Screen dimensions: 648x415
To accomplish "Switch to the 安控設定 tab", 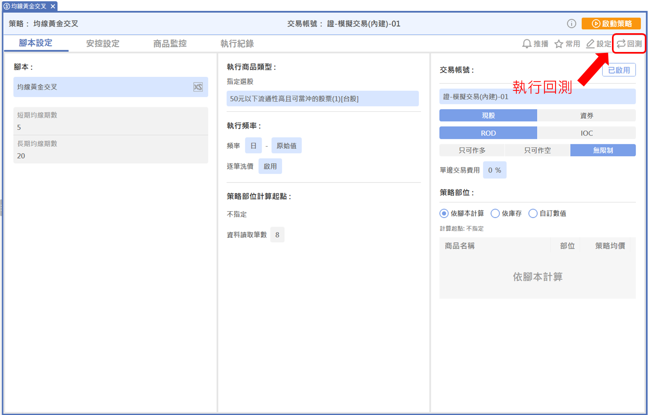I will click(103, 44).
